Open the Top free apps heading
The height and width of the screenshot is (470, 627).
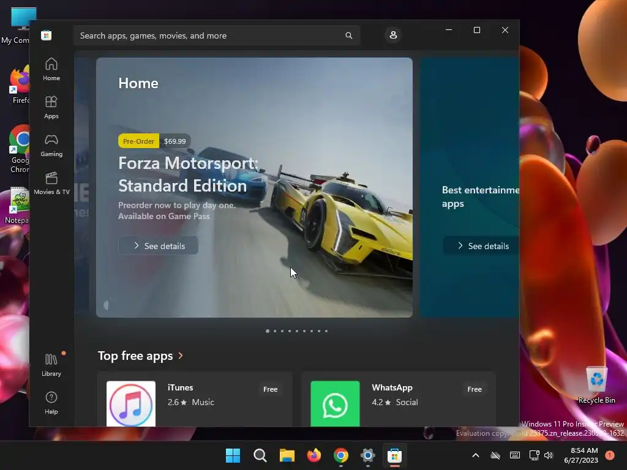coord(135,356)
